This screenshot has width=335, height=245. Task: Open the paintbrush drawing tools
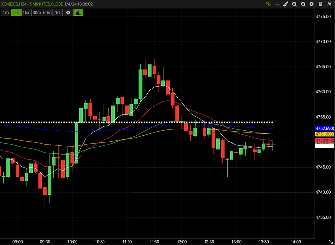point(285,4)
